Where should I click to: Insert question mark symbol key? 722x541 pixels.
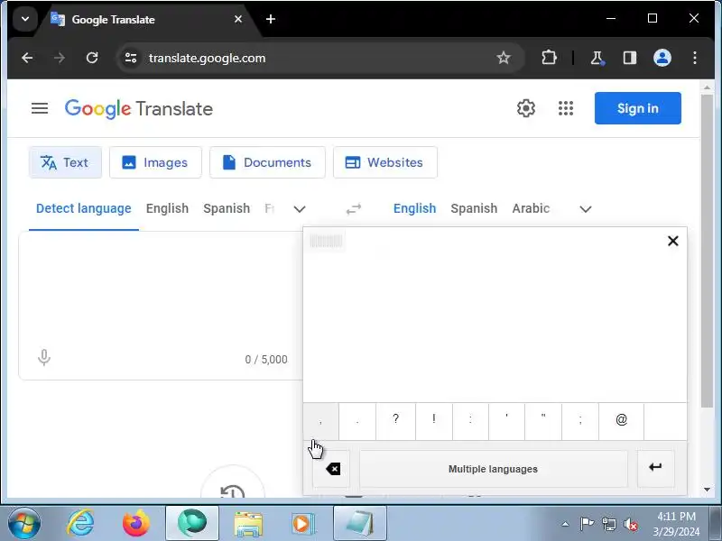click(x=395, y=421)
